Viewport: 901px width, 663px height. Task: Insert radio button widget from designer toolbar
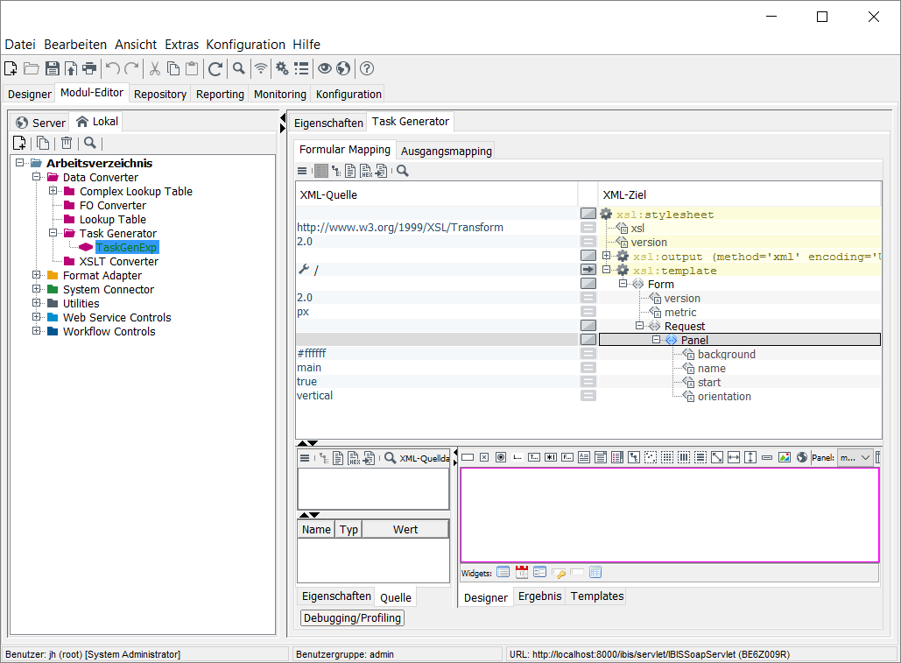point(501,457)
